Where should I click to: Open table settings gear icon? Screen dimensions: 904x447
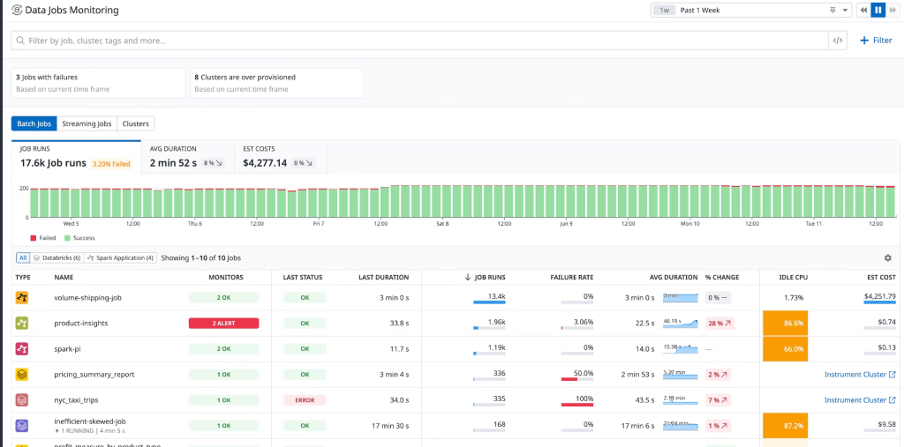pos(887,257)
